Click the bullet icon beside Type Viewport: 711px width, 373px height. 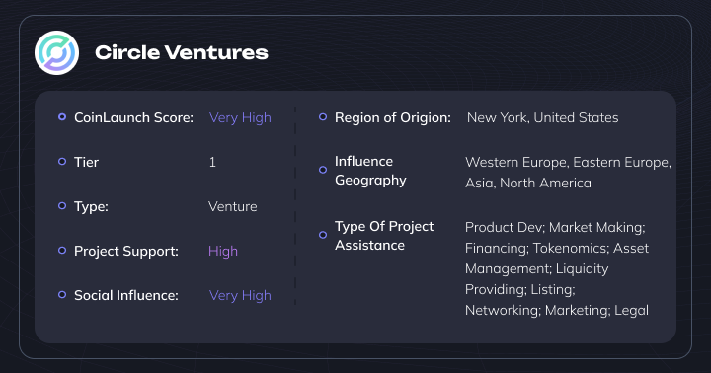[62, 206]
